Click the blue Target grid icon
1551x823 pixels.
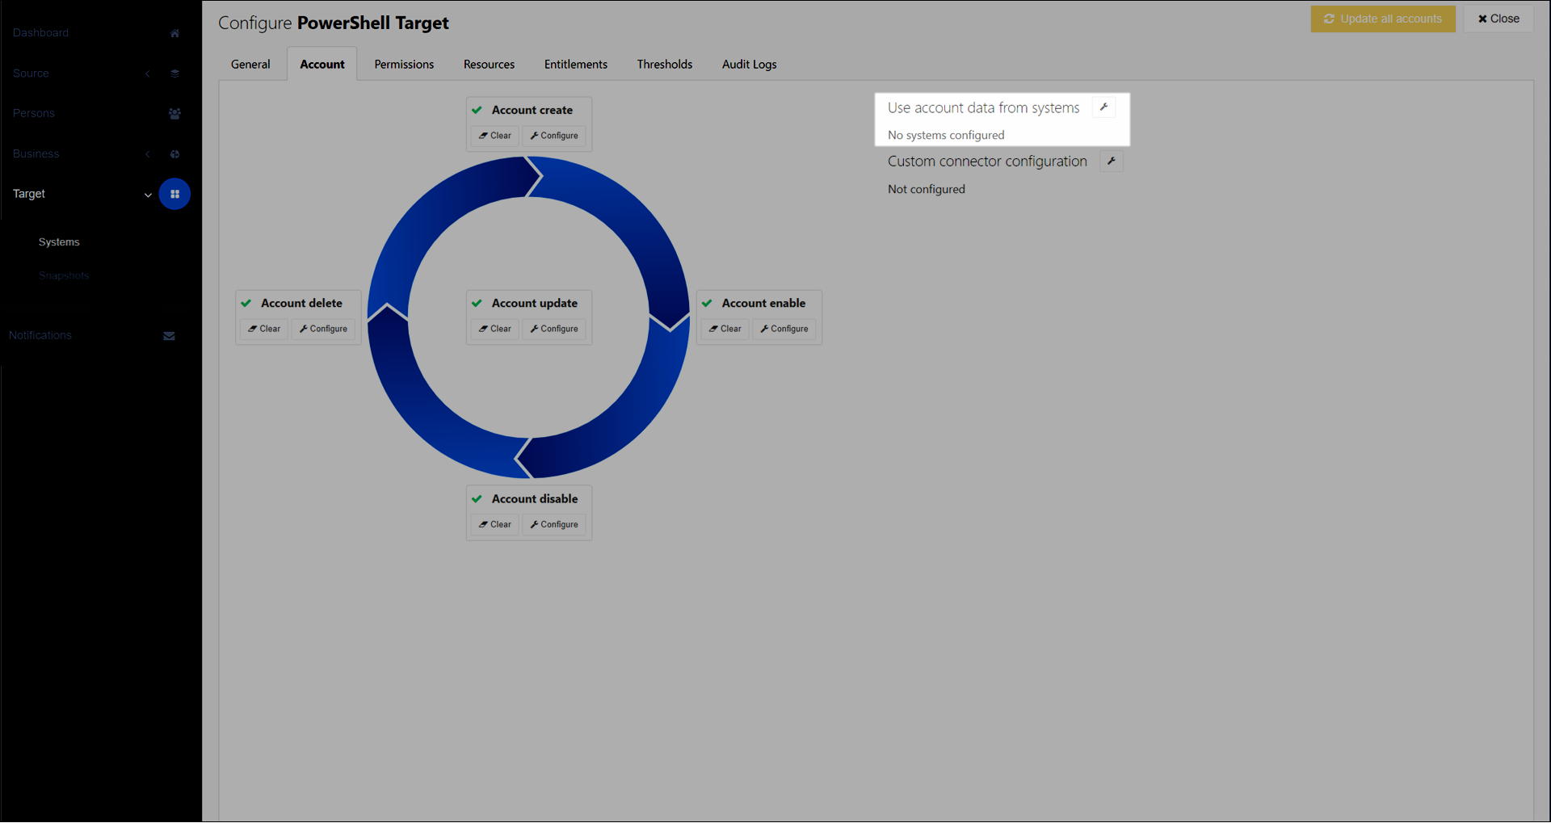(174, 194)
